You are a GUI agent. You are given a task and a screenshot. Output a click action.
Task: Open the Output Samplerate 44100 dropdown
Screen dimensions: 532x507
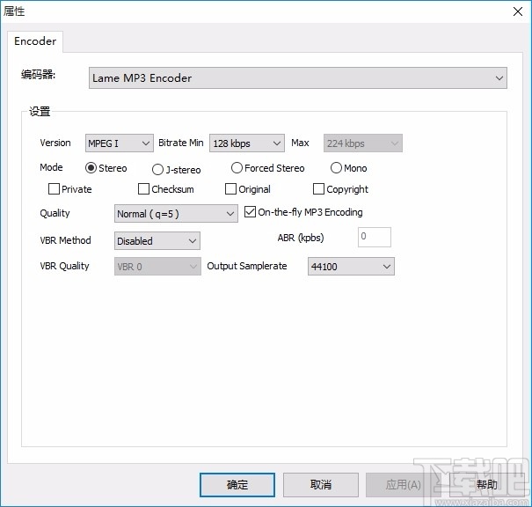click(351, 266)
